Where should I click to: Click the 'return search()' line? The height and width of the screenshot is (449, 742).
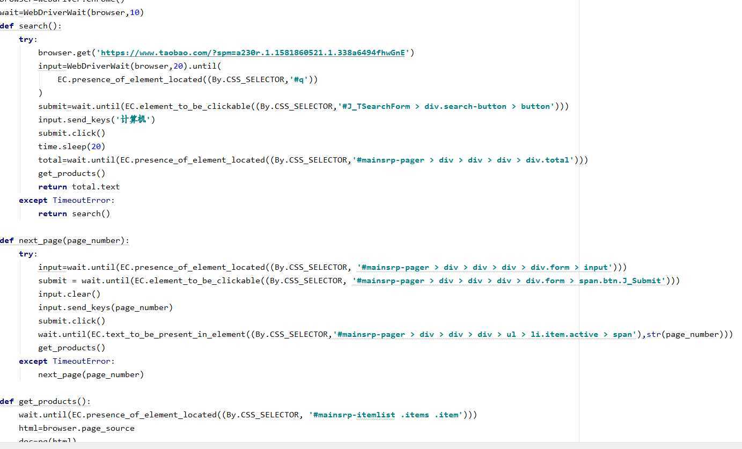[x=74, y=214]
